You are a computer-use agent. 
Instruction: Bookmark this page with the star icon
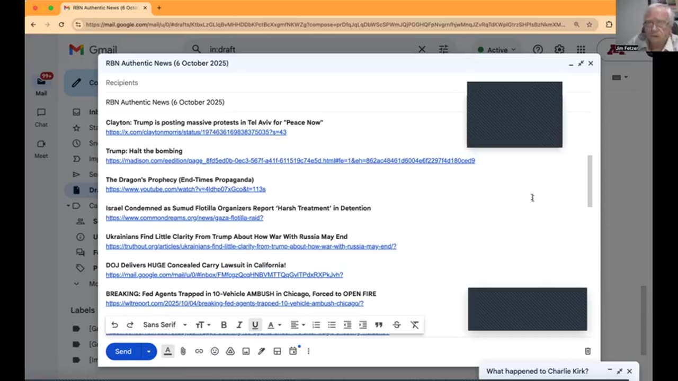coord(589,24)
